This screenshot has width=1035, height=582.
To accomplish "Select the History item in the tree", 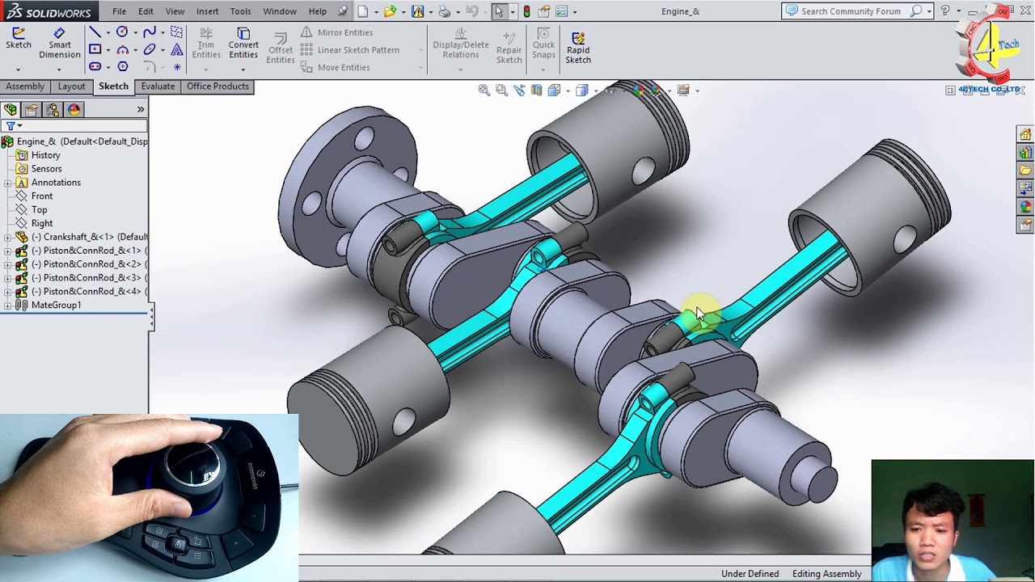I will click(x=45, y=155).
